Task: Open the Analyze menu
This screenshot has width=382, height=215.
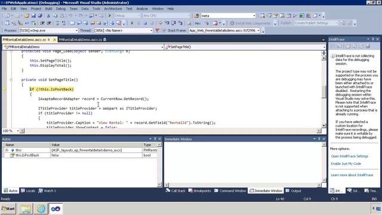Action: tap(142, 8)
